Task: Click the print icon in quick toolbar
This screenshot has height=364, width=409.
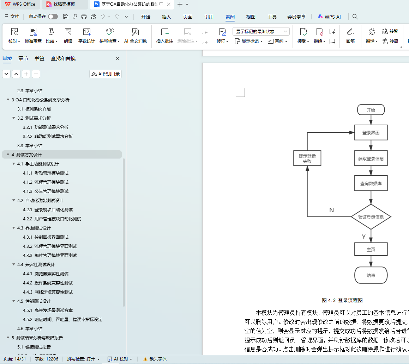Action: tap(84, 17)
